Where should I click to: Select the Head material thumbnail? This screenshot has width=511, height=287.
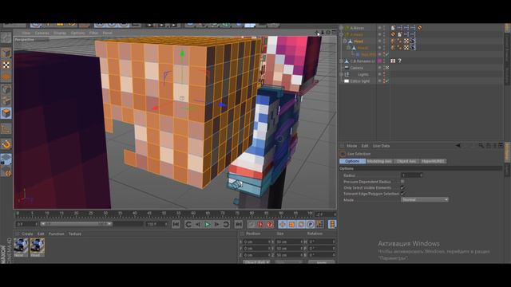(38, 246)
